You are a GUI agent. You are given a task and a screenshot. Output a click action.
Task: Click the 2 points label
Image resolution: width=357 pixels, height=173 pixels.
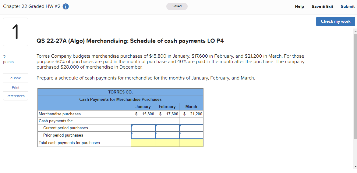click(9, 59)
